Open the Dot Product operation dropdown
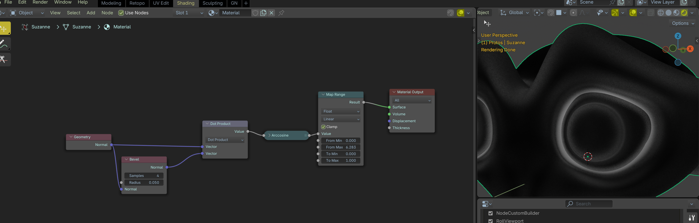Viewport: 699px width, 223px height. [225, 140]
